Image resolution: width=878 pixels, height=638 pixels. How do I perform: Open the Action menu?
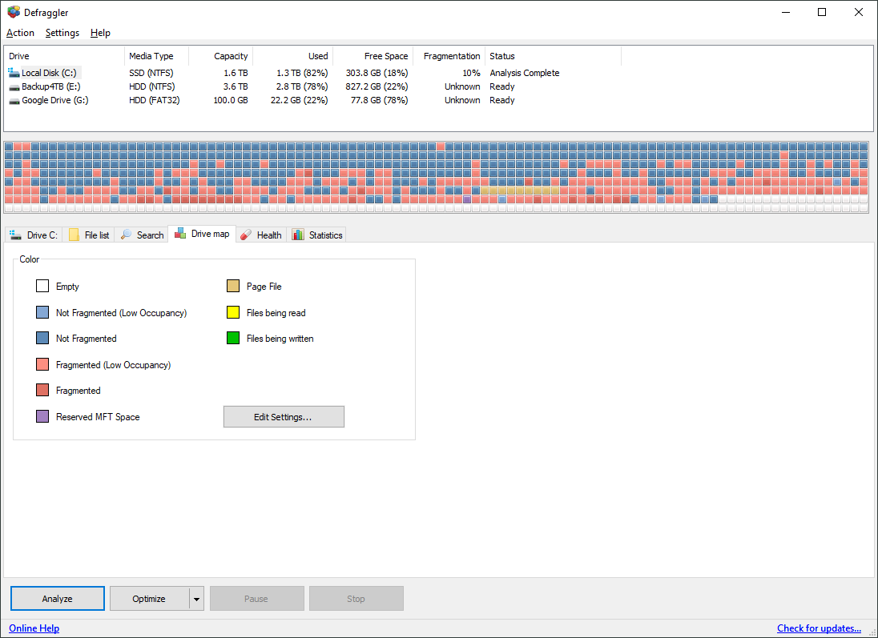[x=20, y=33]
